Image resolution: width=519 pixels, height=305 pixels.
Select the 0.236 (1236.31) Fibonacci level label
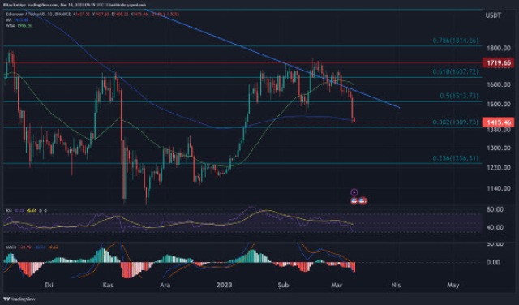[456, 158]
